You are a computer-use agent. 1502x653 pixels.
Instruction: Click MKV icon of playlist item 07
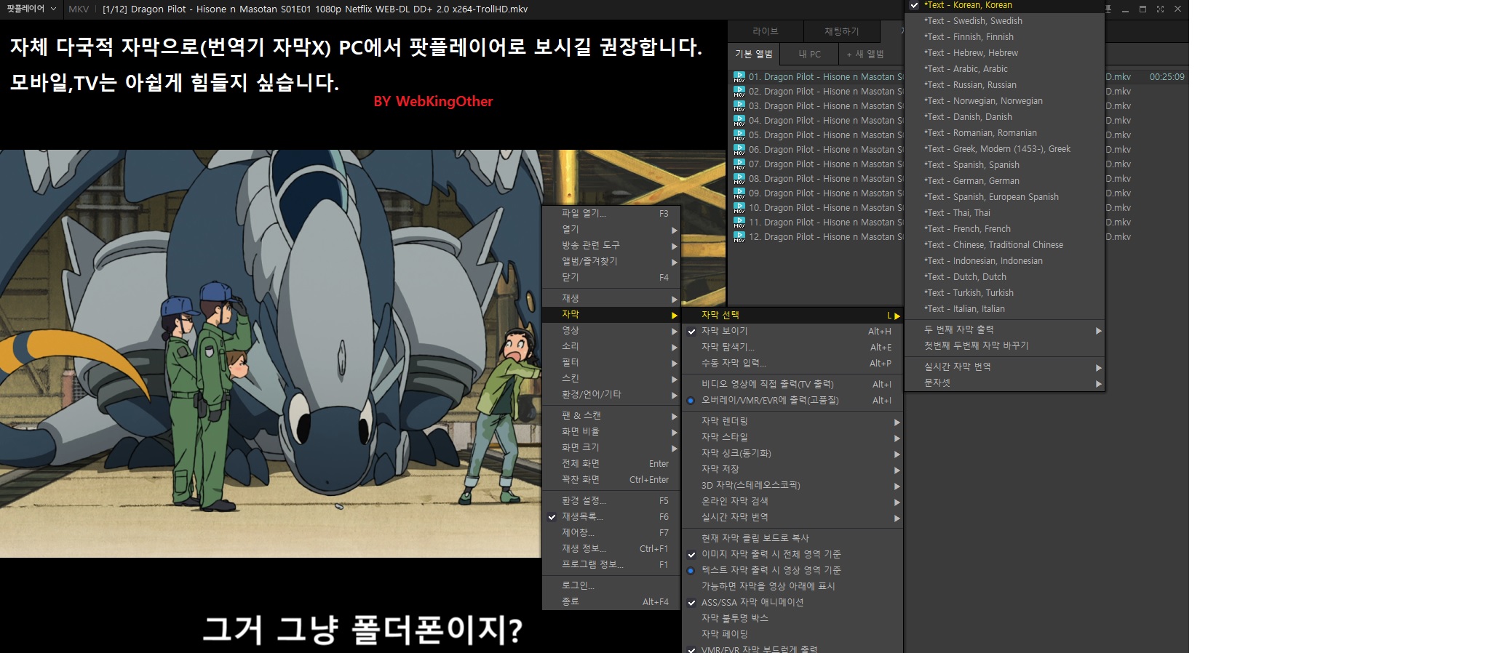pyautogui.click(x=739, y=164)
